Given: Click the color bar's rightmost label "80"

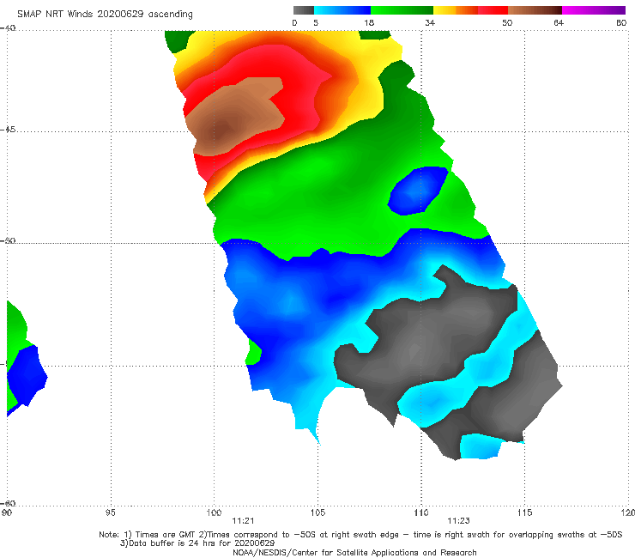Looking at the screenshot, I should (621, 22).
